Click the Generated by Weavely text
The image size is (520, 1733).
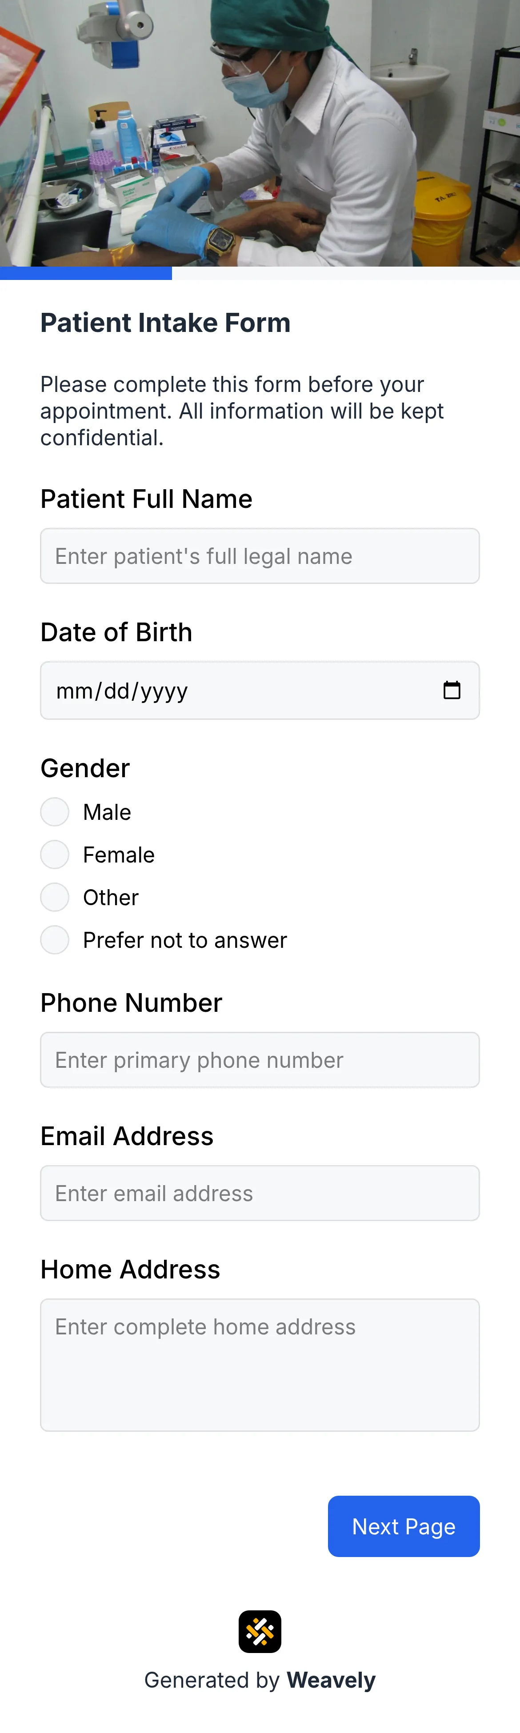click(x=260, y=1680)
